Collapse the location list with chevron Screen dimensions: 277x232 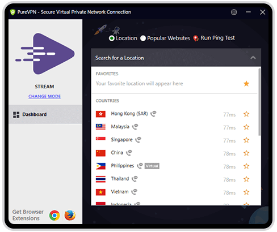coord(253,58)
